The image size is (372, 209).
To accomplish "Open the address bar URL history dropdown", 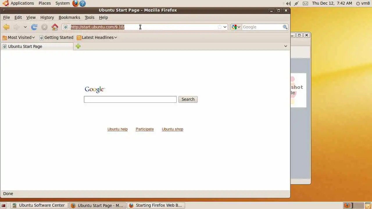I will pyautogui.click(x=225, y=27).
